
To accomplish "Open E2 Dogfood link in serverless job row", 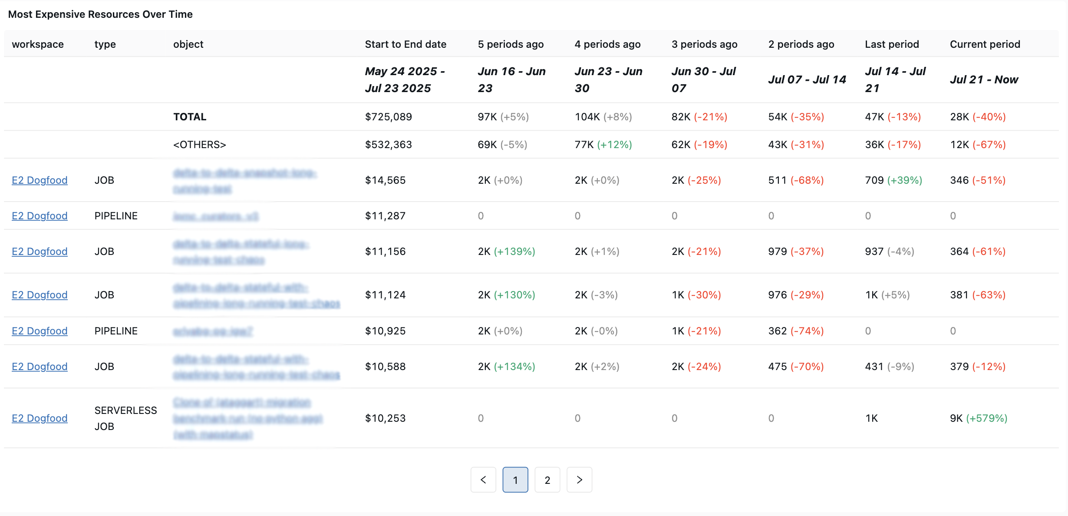I will [40, 418].
